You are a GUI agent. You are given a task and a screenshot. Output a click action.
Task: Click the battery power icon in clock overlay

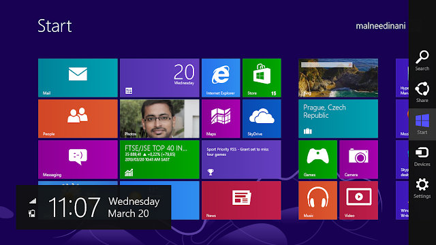coord(32,214)
